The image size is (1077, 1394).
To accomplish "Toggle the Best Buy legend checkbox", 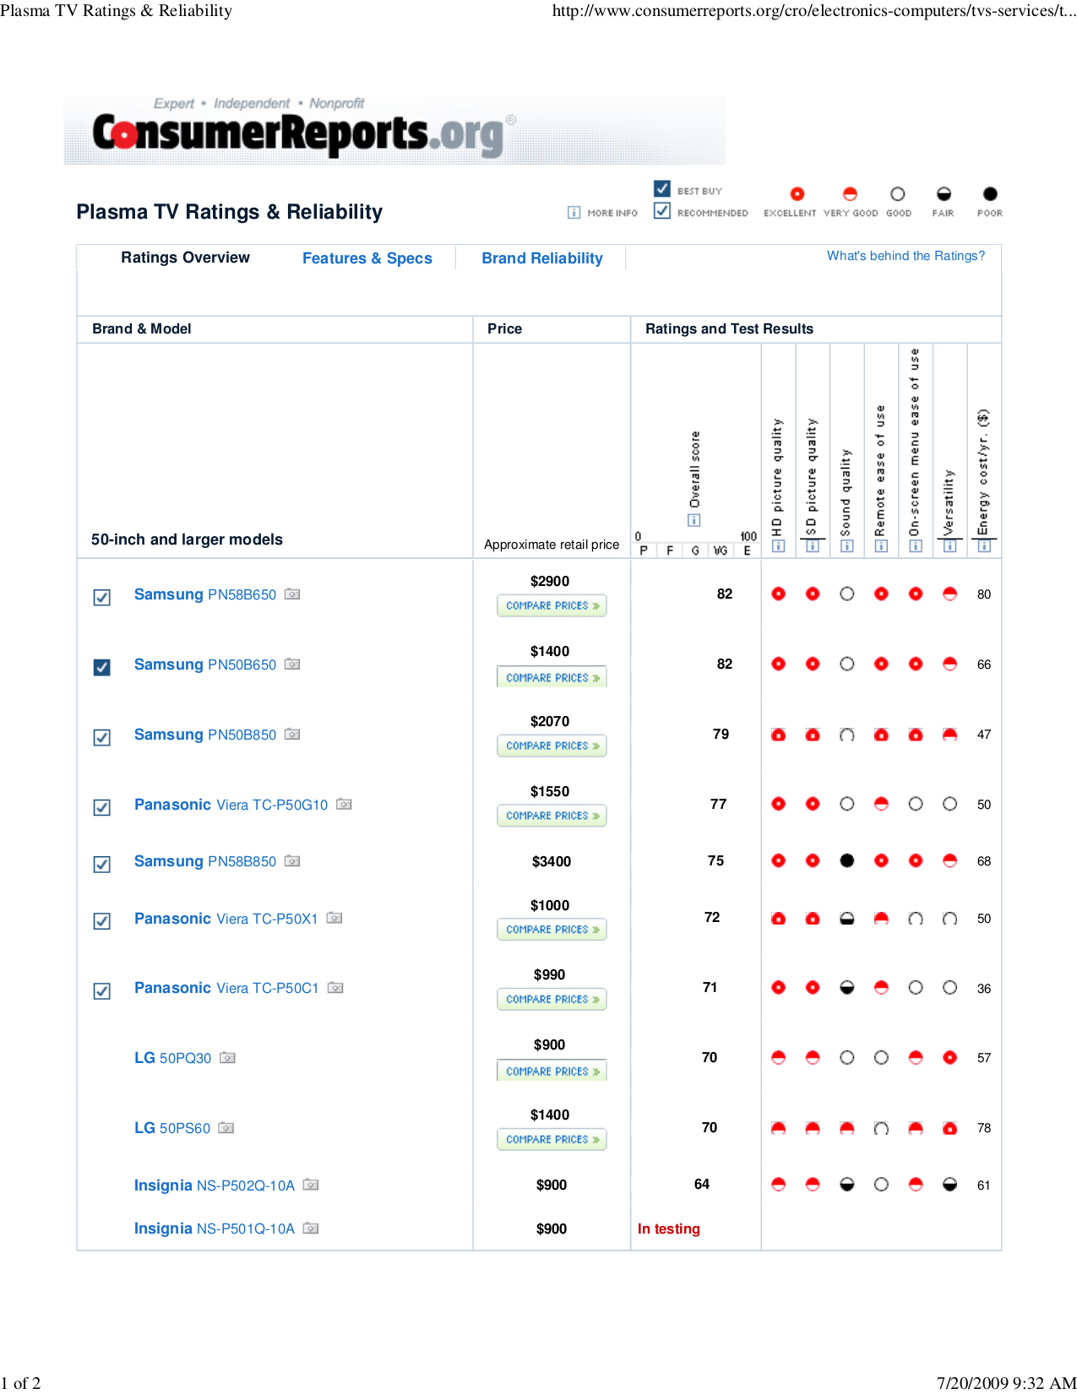I will coord(662,189).
